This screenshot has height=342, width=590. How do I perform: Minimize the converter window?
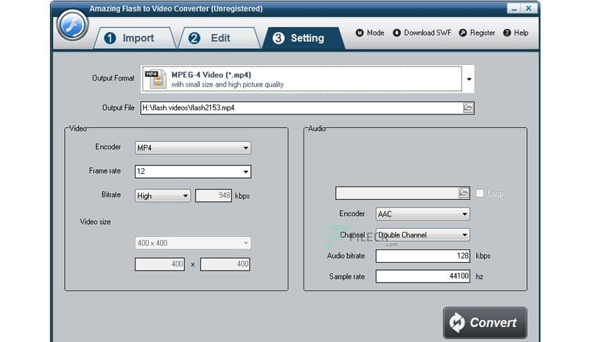coord(514,8)
